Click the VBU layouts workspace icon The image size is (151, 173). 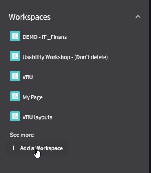[x=15, y=116]
